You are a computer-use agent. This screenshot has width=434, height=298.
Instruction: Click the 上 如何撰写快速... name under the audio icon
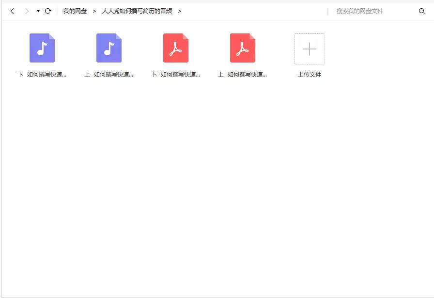[x=109, y=75]
